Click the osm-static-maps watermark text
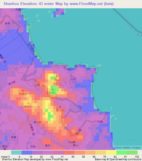The width and height of the screenshot is (142, 161). (128, 147)
